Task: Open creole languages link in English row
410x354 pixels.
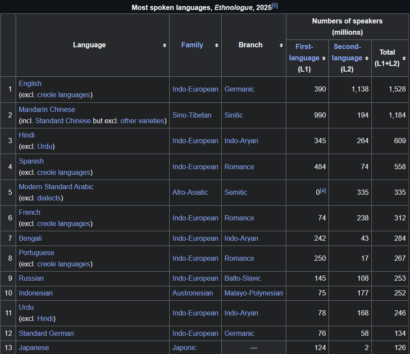Action: tap(64, 95)
